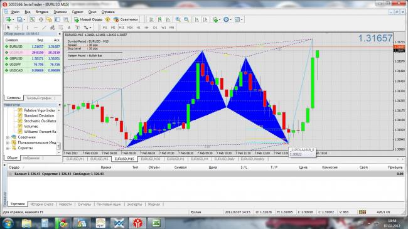Open the Сервис menu
Viewport: 408px width, 229px height.
[77, 12]
